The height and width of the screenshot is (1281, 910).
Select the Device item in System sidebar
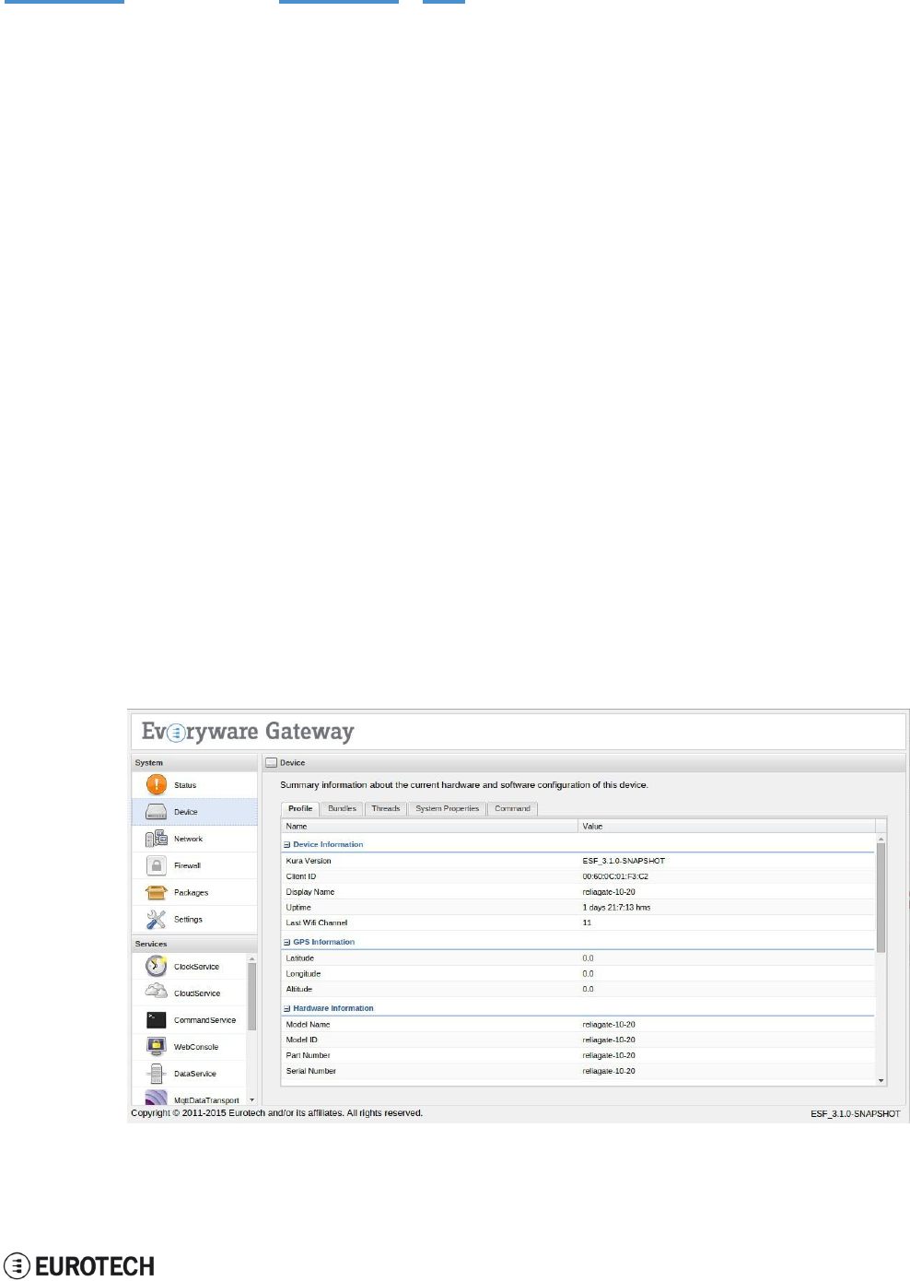coord(194,812)
